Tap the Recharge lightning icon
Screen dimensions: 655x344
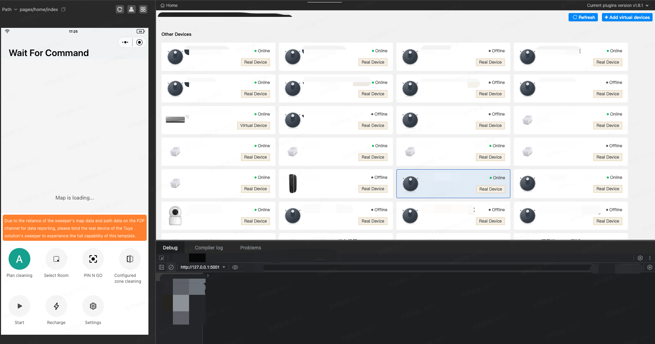(x=56, y=306)
